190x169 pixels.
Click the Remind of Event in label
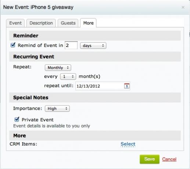(x=40, y=46)
